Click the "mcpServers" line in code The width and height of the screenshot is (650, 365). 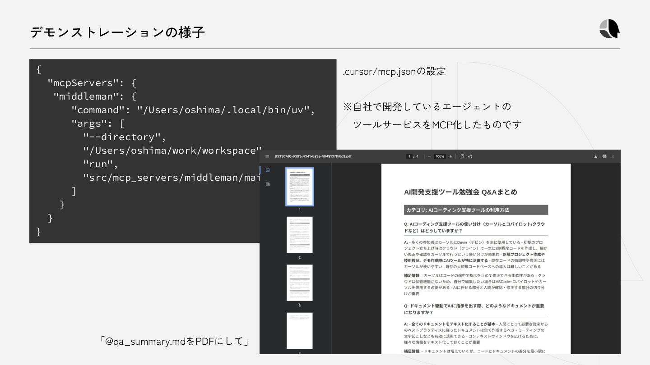click(92, 83)
